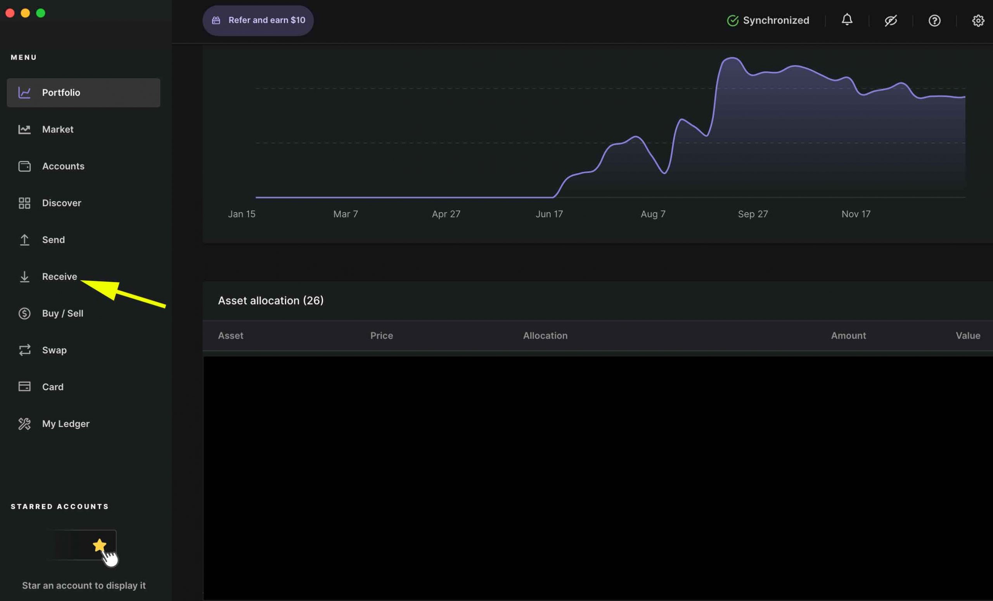Click the Allocation column header
This screenshot has height=601, width=993.
(x=545, y=335)
